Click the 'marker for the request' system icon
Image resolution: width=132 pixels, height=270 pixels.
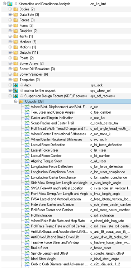coord(15,91)
